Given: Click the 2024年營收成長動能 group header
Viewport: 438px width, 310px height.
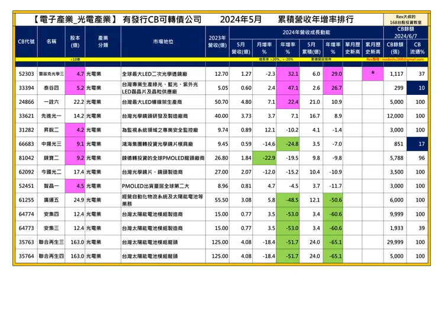Looking at the screenshot, I should pyautogui.click(x=306, y=33).
